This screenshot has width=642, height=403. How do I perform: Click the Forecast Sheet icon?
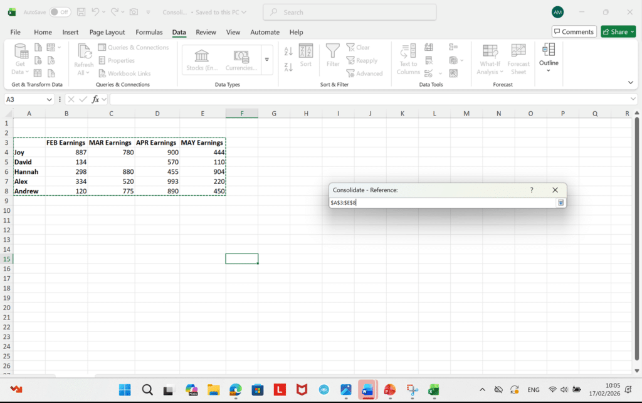(518, 51)
